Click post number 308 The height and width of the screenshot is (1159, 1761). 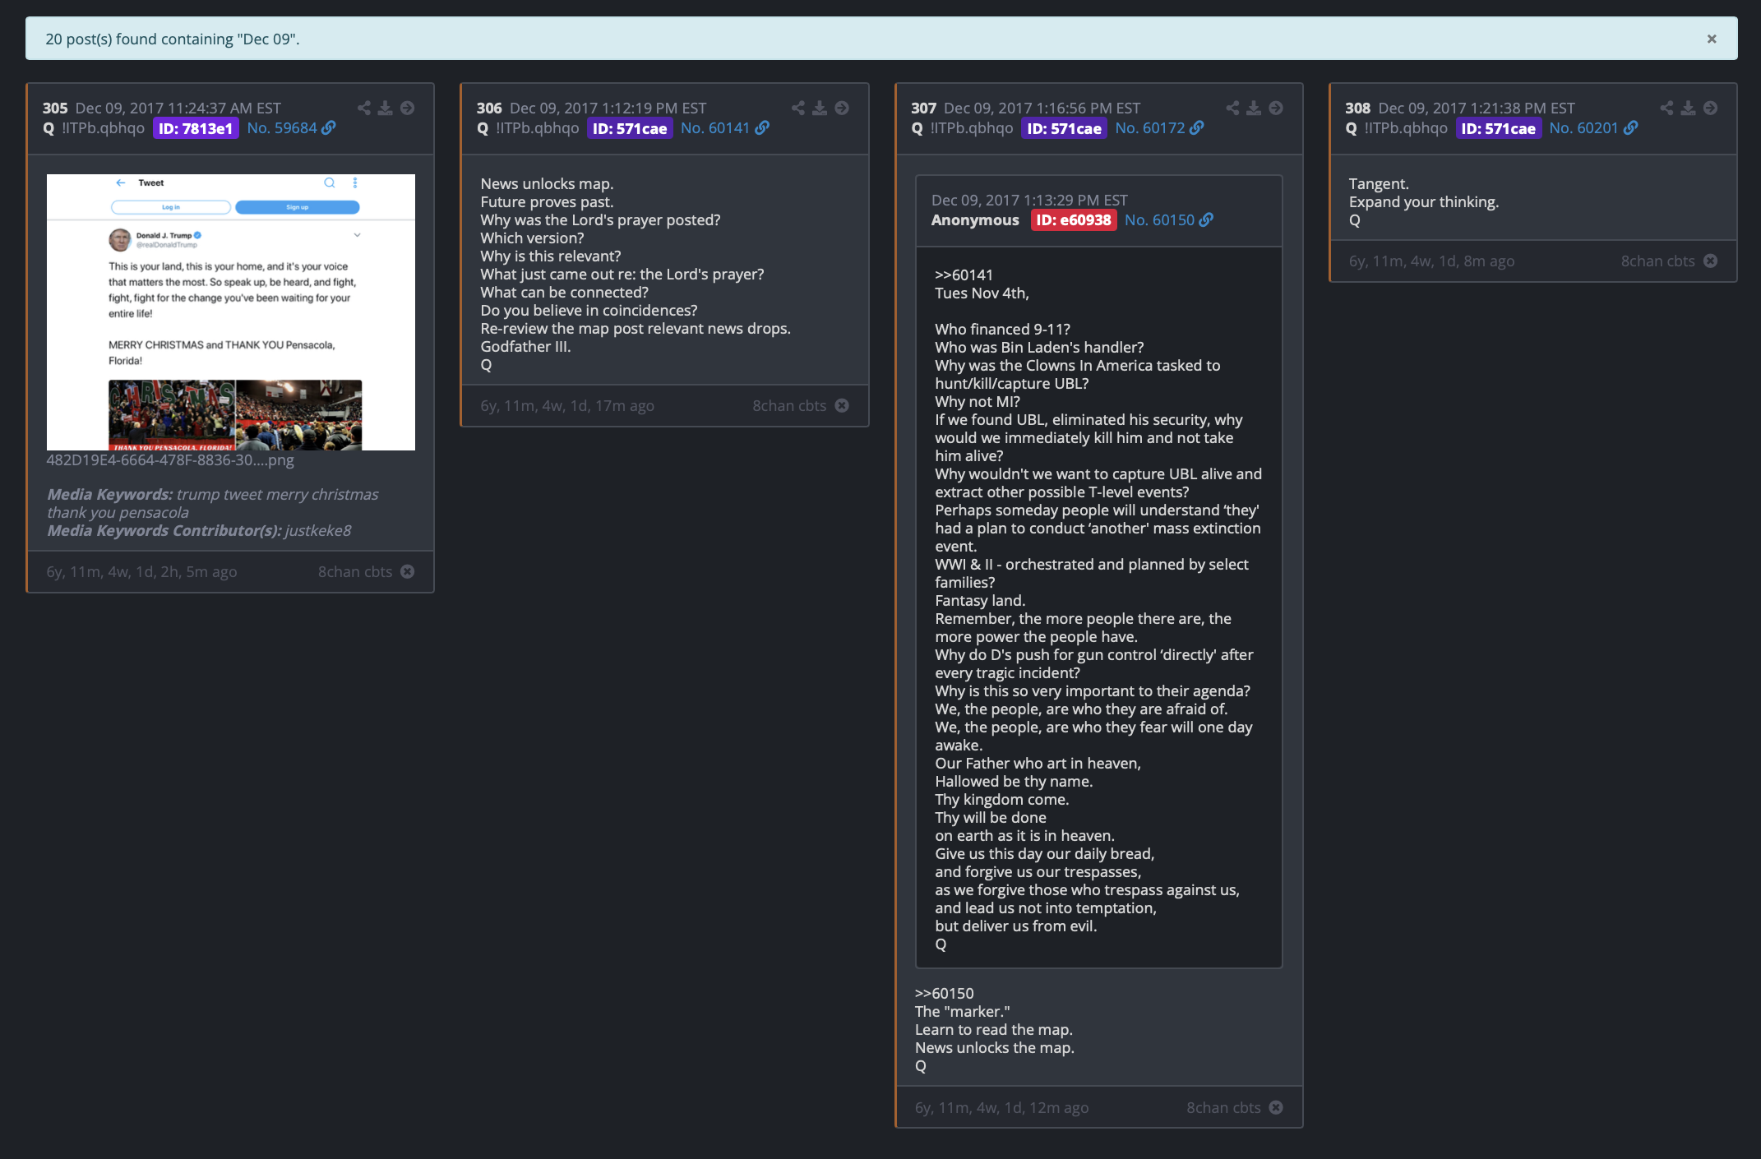click(x=1357, y=109)
